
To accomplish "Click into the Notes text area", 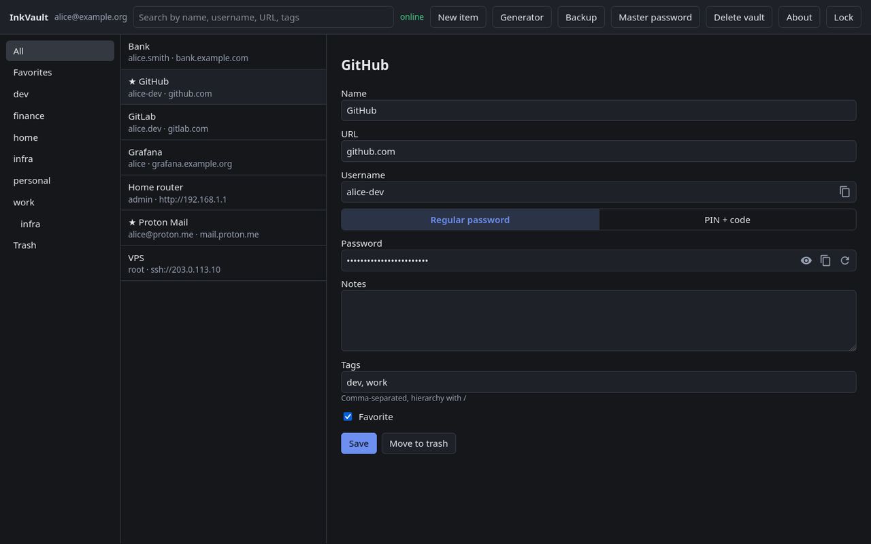I will pos(599,321).
